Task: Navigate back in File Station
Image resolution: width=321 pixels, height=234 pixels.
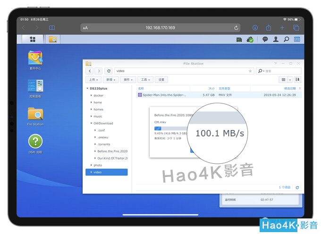Action: tap(90, 71)
